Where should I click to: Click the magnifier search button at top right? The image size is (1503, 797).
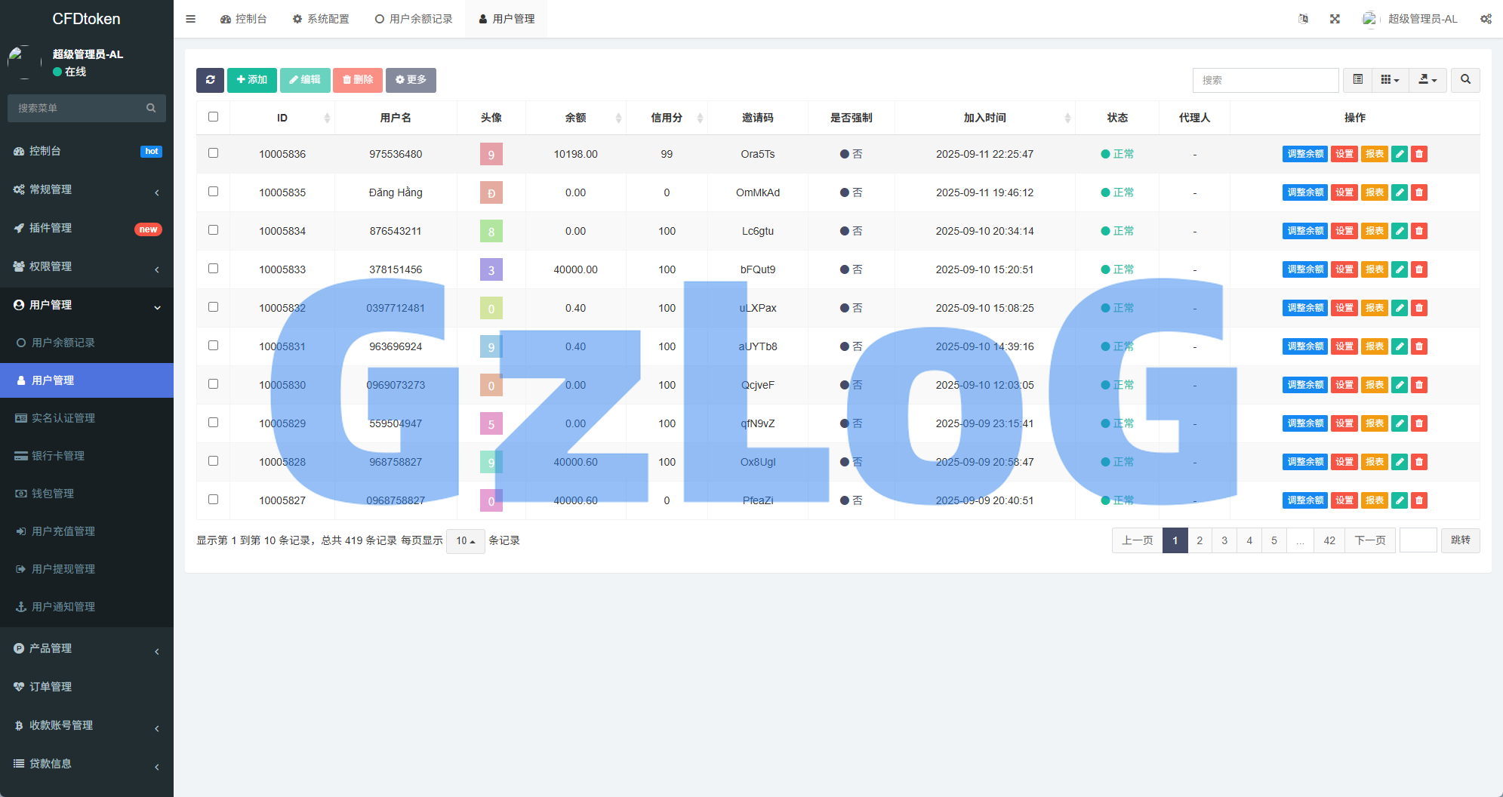pos(1465,80)
